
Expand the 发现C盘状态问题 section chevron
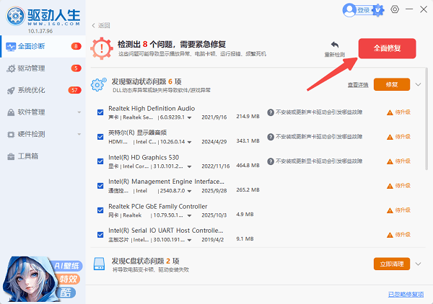(419, 264)
